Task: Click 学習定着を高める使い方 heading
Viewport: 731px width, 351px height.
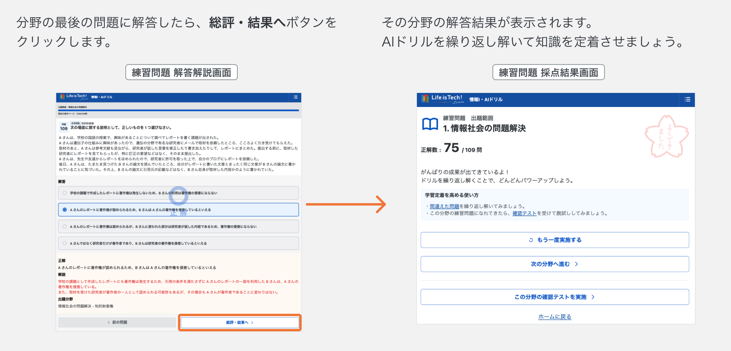Action: coord(452,195)
